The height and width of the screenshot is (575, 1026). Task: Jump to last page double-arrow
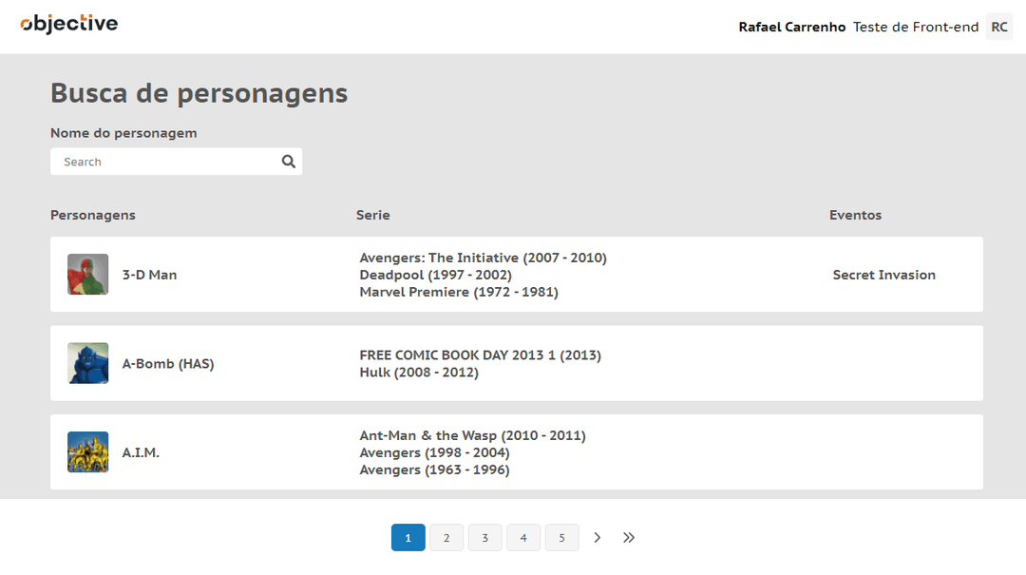(629, 538)
